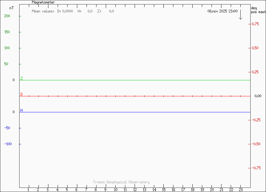The height and width of the screenshot is (192, 266).
Task: Select the mean value for Z
Action: [111, 11]
